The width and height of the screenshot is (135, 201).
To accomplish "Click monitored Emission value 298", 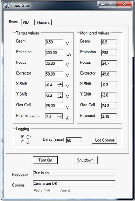I will pyautogui.click(x=109, y=53).
